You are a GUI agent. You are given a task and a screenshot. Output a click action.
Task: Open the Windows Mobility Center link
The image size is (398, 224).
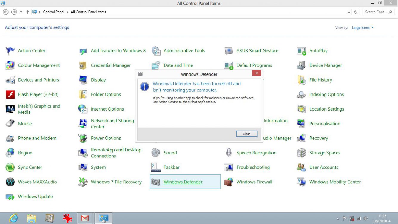[x=335, y=182]
